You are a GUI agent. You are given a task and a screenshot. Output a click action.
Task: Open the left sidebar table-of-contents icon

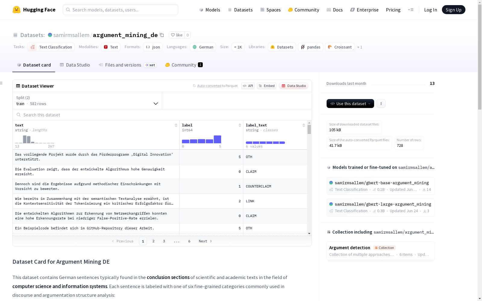point(2,83)
